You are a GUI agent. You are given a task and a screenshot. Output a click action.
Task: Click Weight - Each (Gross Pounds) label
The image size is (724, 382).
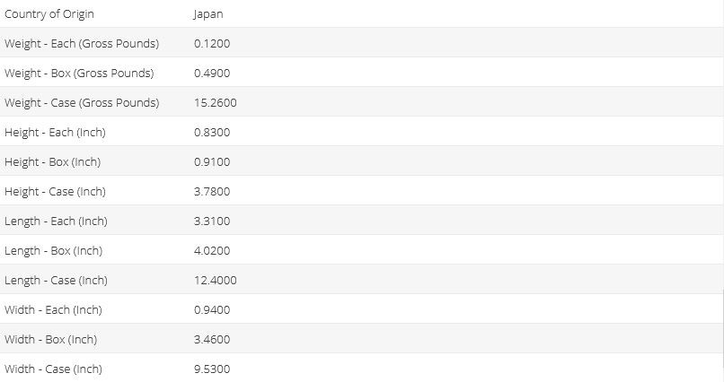coord(82,44)
